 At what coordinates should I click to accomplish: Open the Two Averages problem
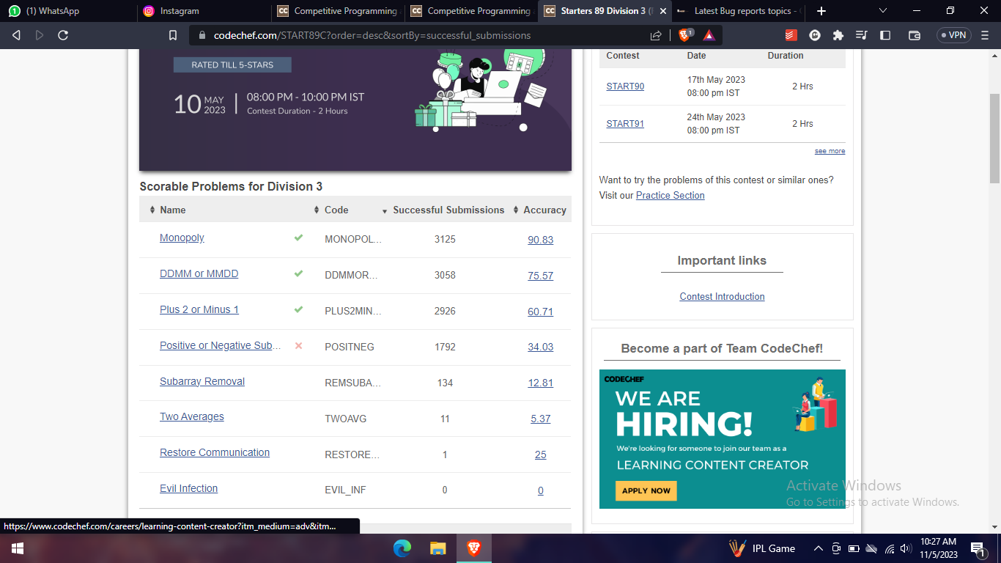(x=192, y=416)
